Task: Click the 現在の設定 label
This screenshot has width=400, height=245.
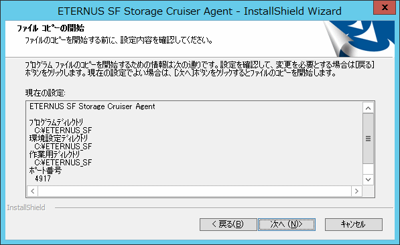Action: click(x=45, y=93)
